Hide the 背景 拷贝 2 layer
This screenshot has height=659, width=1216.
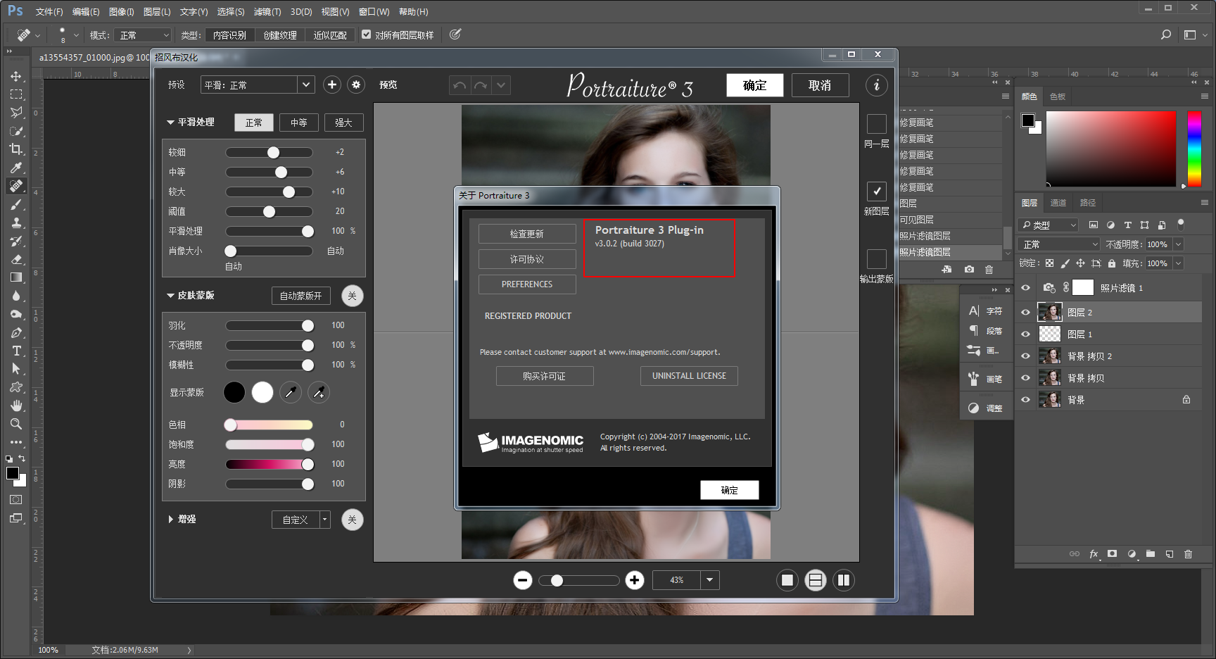click(x=1025, y=356)
